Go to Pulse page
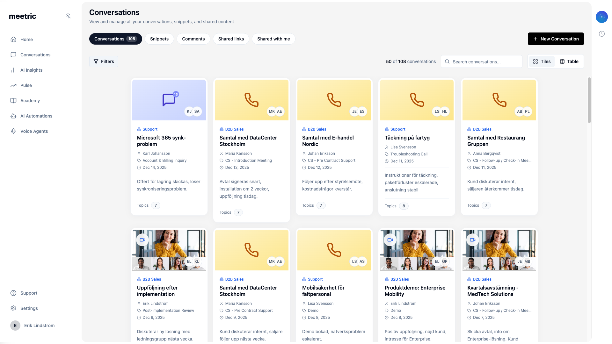The image size is (612, 344). coord(26,85)
